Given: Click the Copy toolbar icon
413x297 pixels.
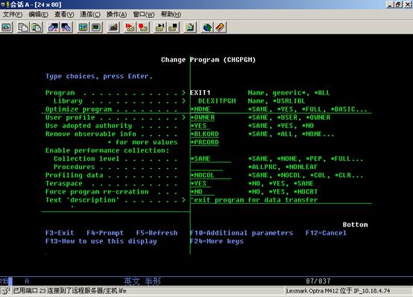Looking at the screenshot, I should (23, 28).
